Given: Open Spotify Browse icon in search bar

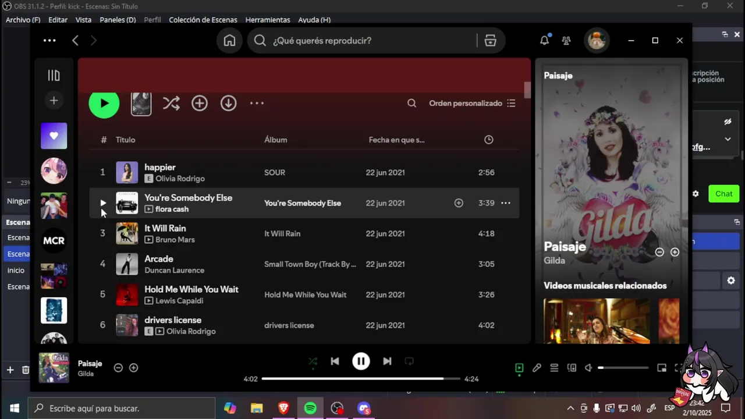Looking at the screenshot, I should 490,41.
